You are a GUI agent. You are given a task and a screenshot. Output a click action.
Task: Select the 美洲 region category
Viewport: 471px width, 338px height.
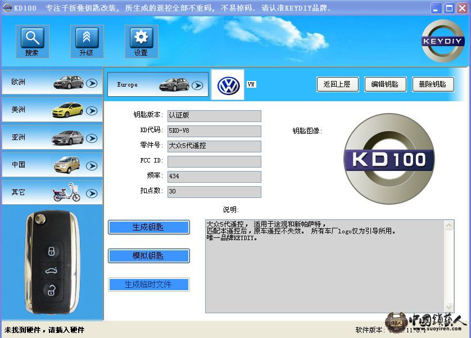[52, 110]
